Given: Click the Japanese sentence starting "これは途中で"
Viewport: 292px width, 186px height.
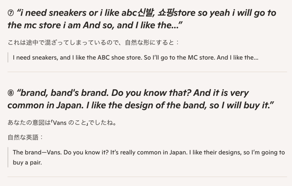Looking at the screenshot, I should [94, 43].
